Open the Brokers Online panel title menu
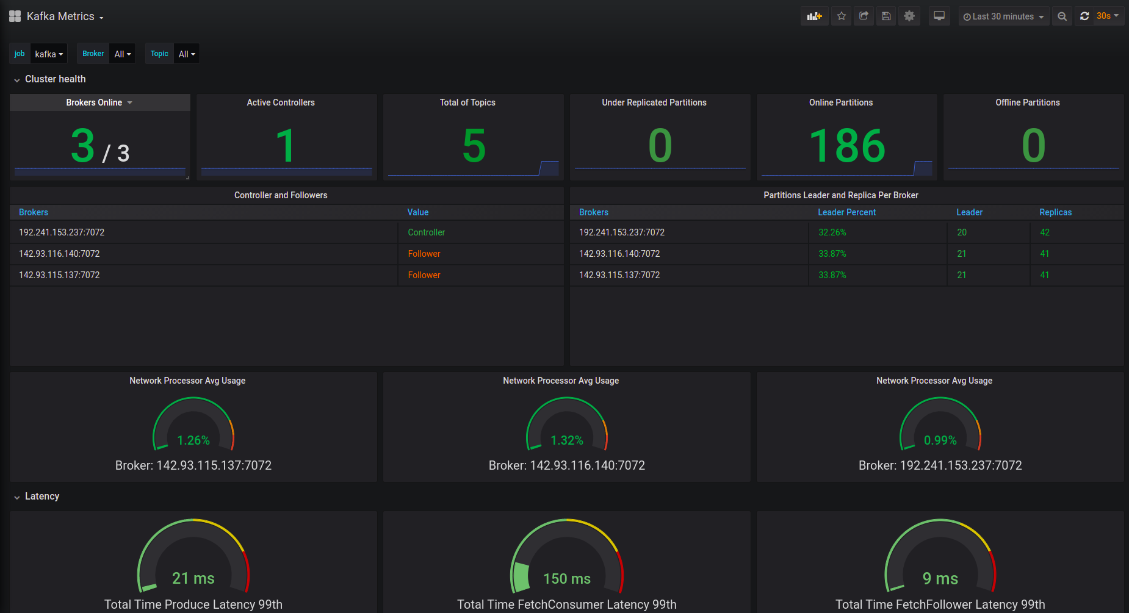Image resolution: width=1129 pixels, height=613 pixels. click(x=99, y=102)
